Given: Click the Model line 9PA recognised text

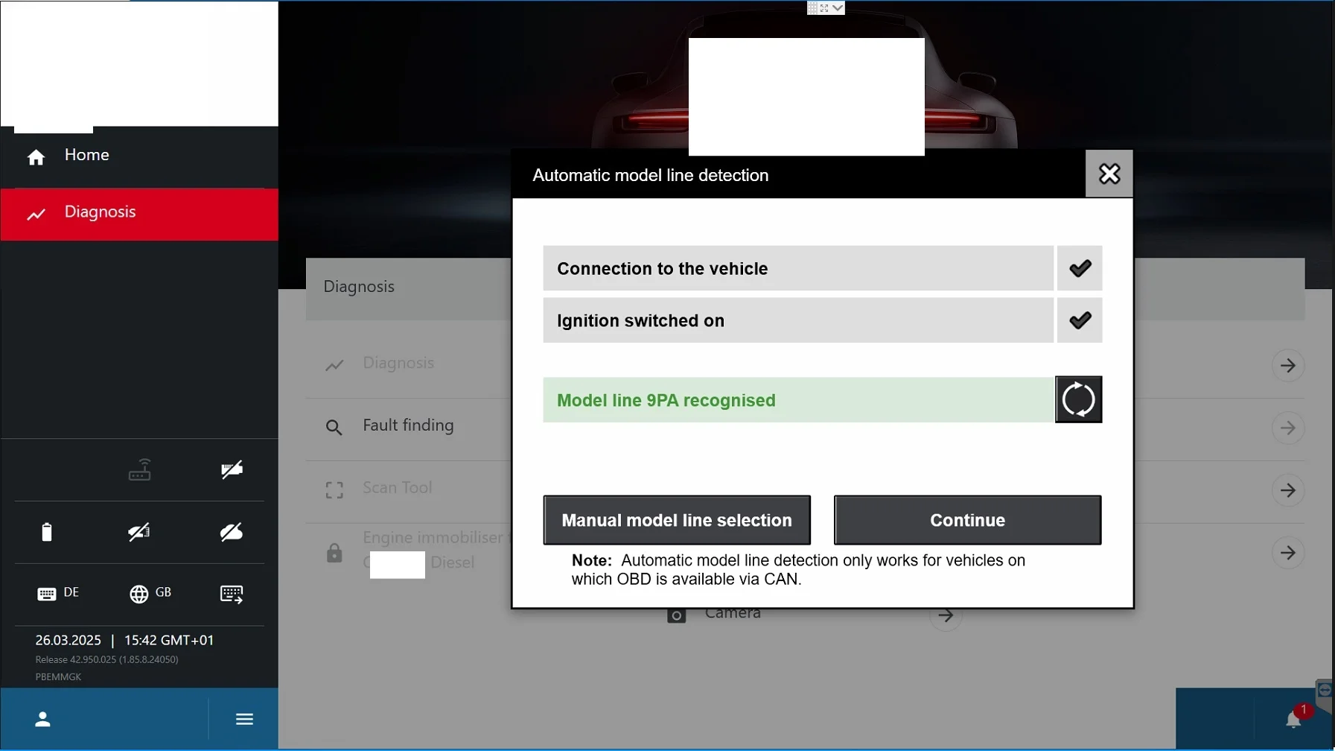Looking at the screenshot, I should (666, 400).
